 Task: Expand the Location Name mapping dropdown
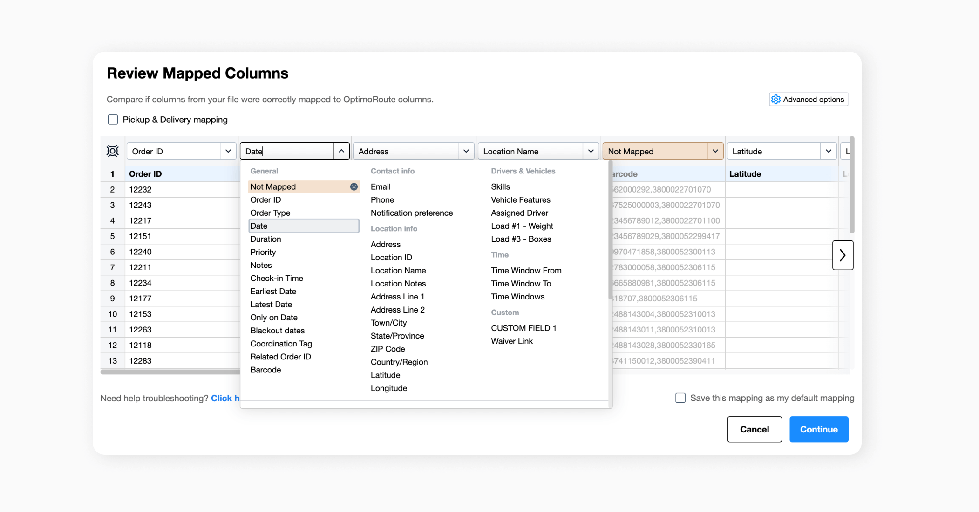point(591,151)
